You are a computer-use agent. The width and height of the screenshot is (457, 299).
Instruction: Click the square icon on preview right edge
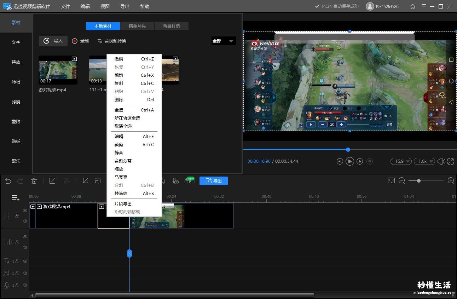(451, 60)
